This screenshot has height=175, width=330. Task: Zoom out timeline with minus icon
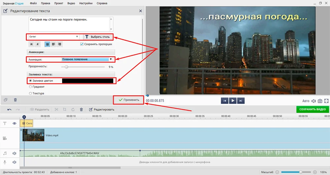pos(277,172)
